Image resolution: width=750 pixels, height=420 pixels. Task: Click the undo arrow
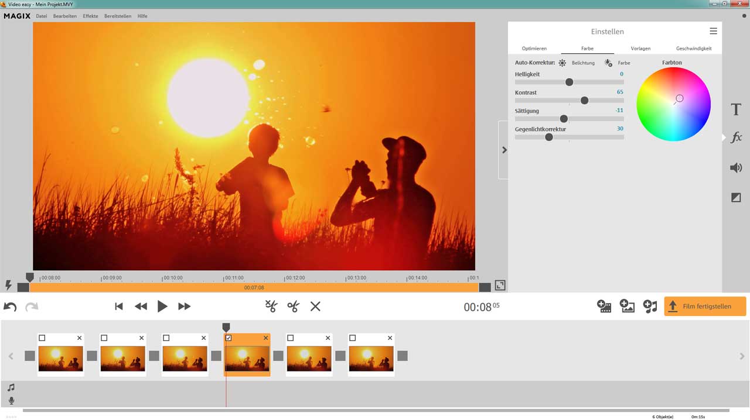coord(10,307)
